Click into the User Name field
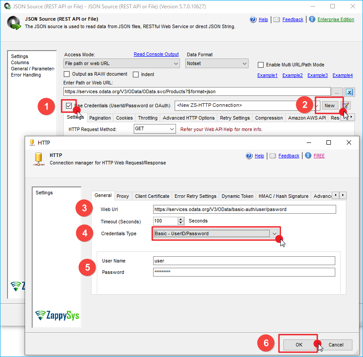Screen dimensions: 363x357 244,261
